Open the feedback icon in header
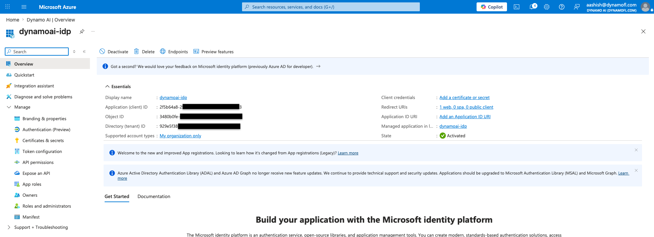The width and height of the screenshot is (654, 237). 577,7
